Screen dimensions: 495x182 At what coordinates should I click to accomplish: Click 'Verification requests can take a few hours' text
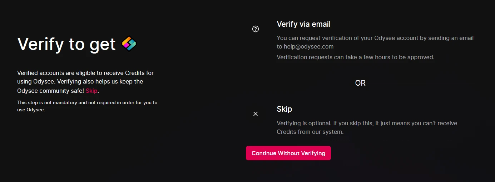pyautogui.click(x=356, y=57)
